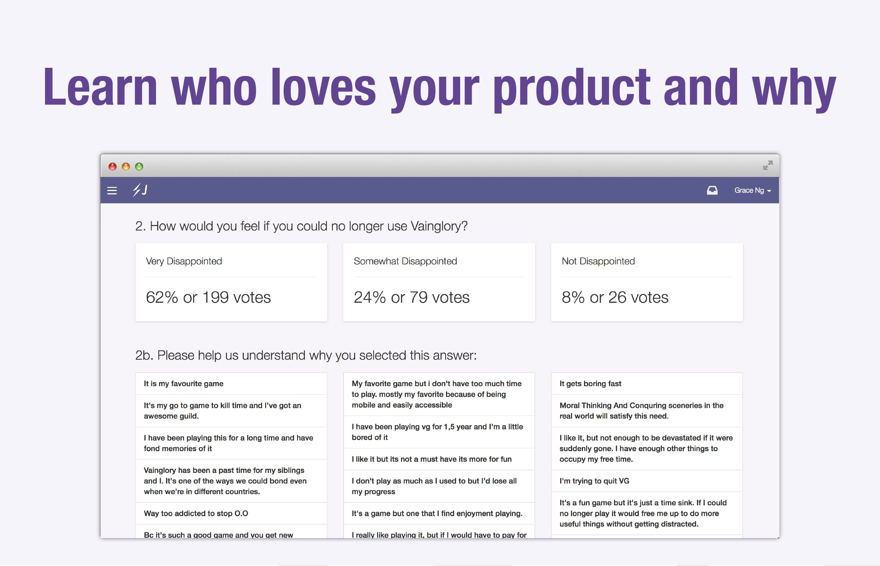Open the inbox tray icon

coord(712,190)
